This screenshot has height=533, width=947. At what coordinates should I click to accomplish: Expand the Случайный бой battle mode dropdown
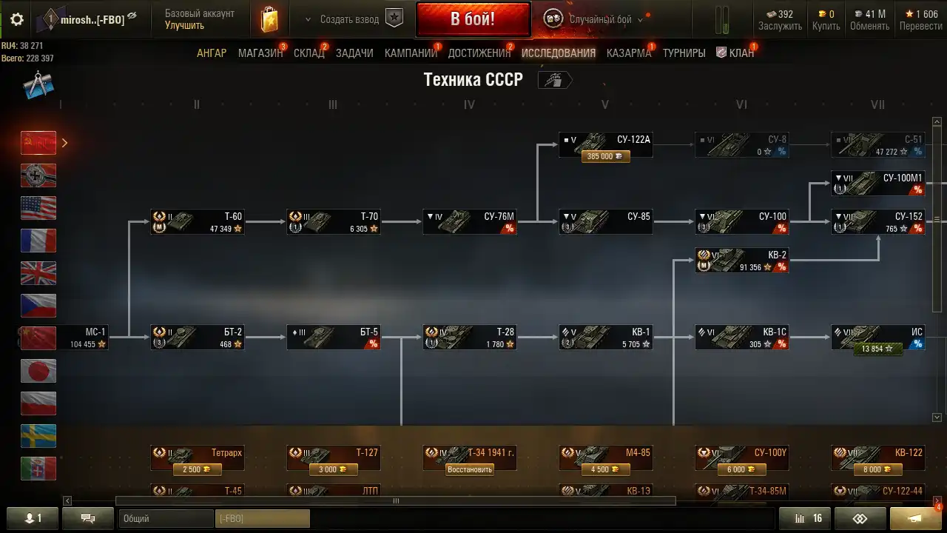point(641,20)
